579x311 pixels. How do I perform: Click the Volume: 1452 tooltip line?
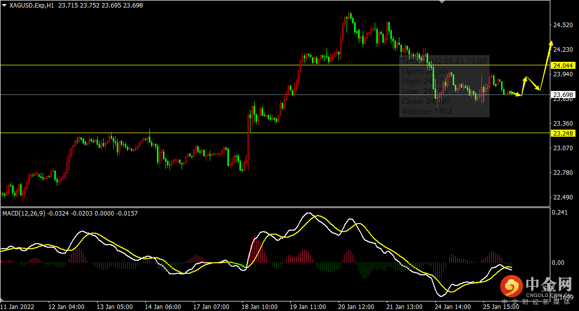click(x=427, y=112)
